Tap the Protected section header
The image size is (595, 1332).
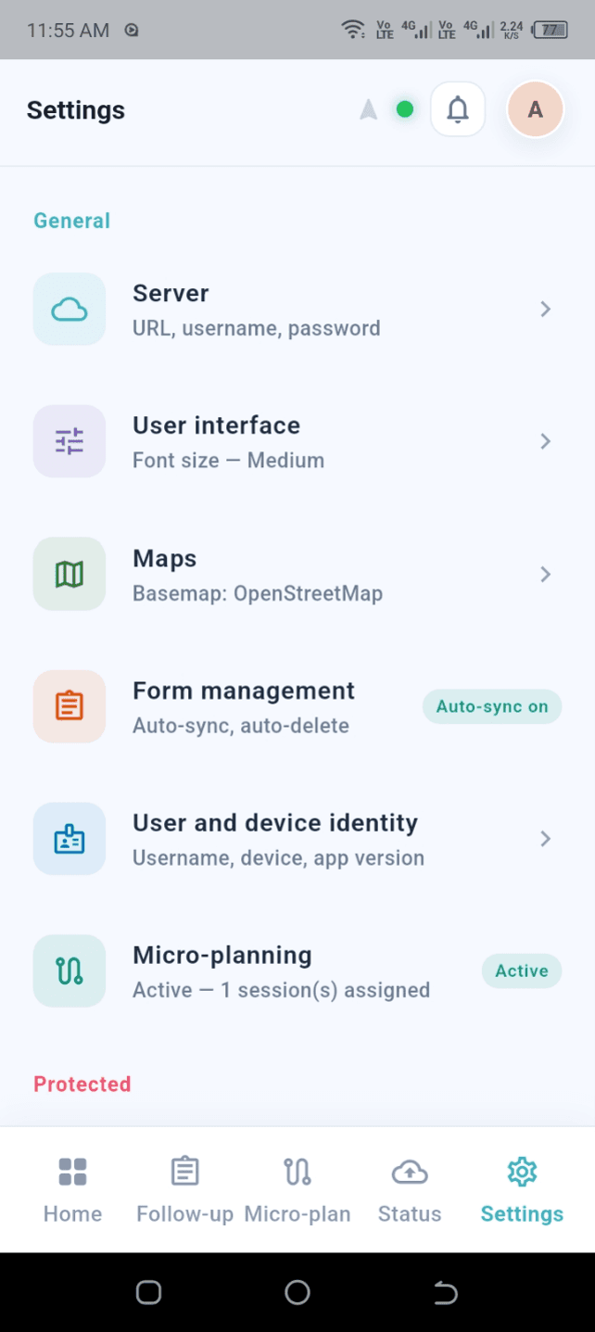(82, 1085)
